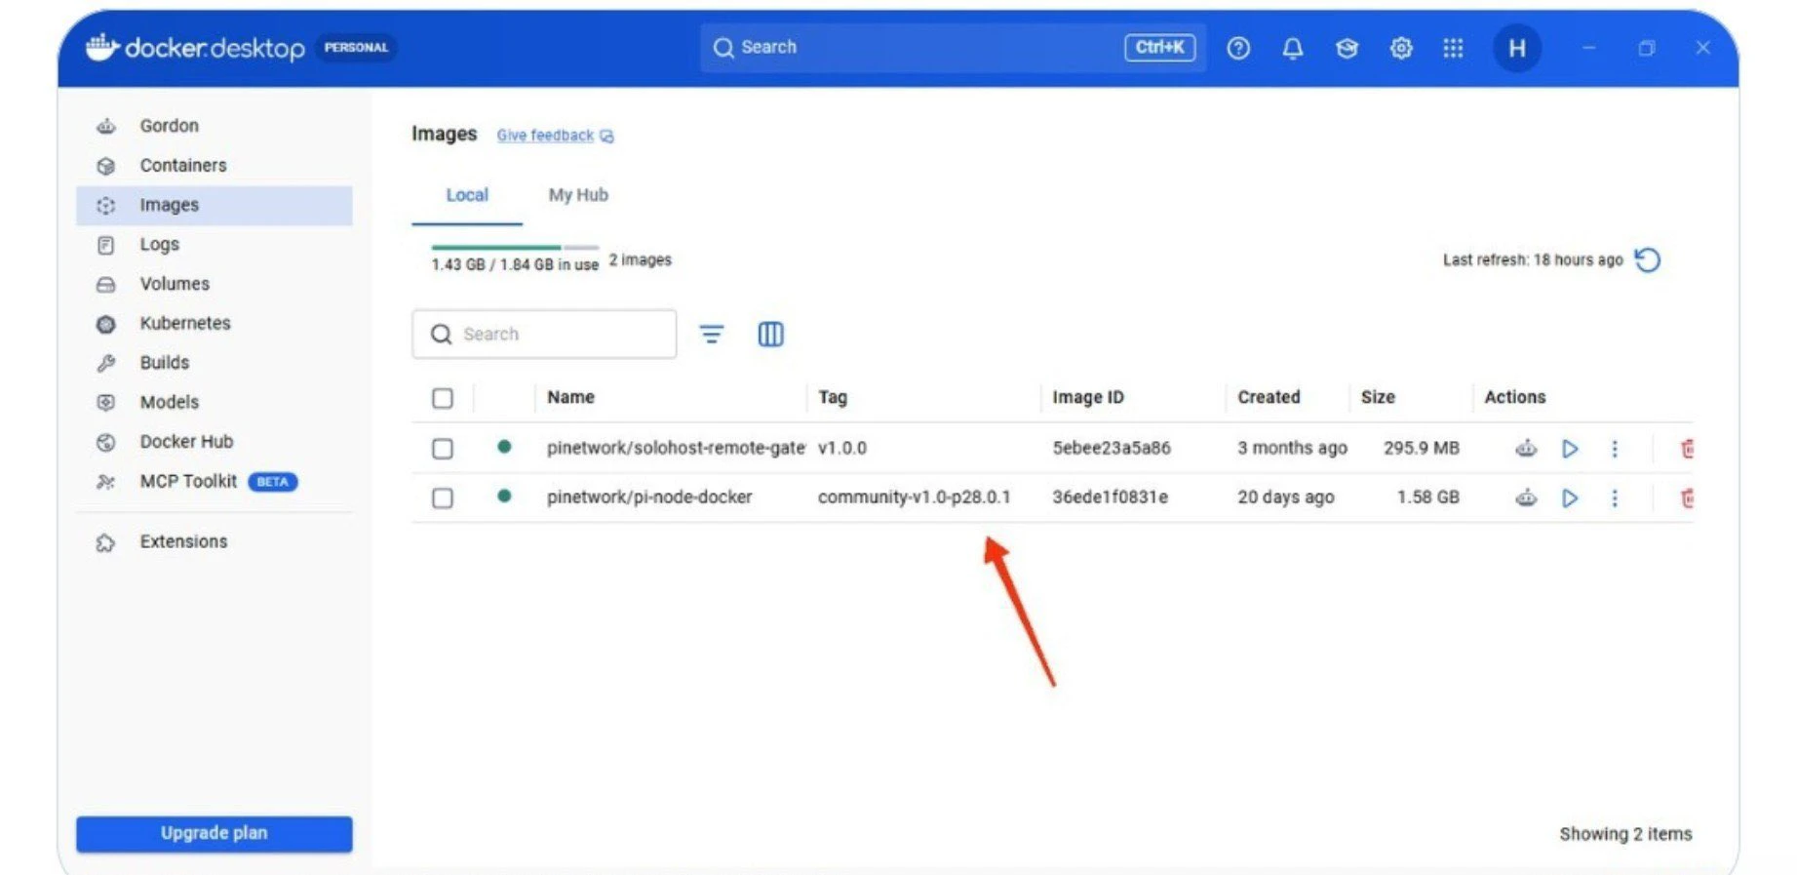
Task: Select the pi-node-docker image checkbox
Action: point(443,497)
